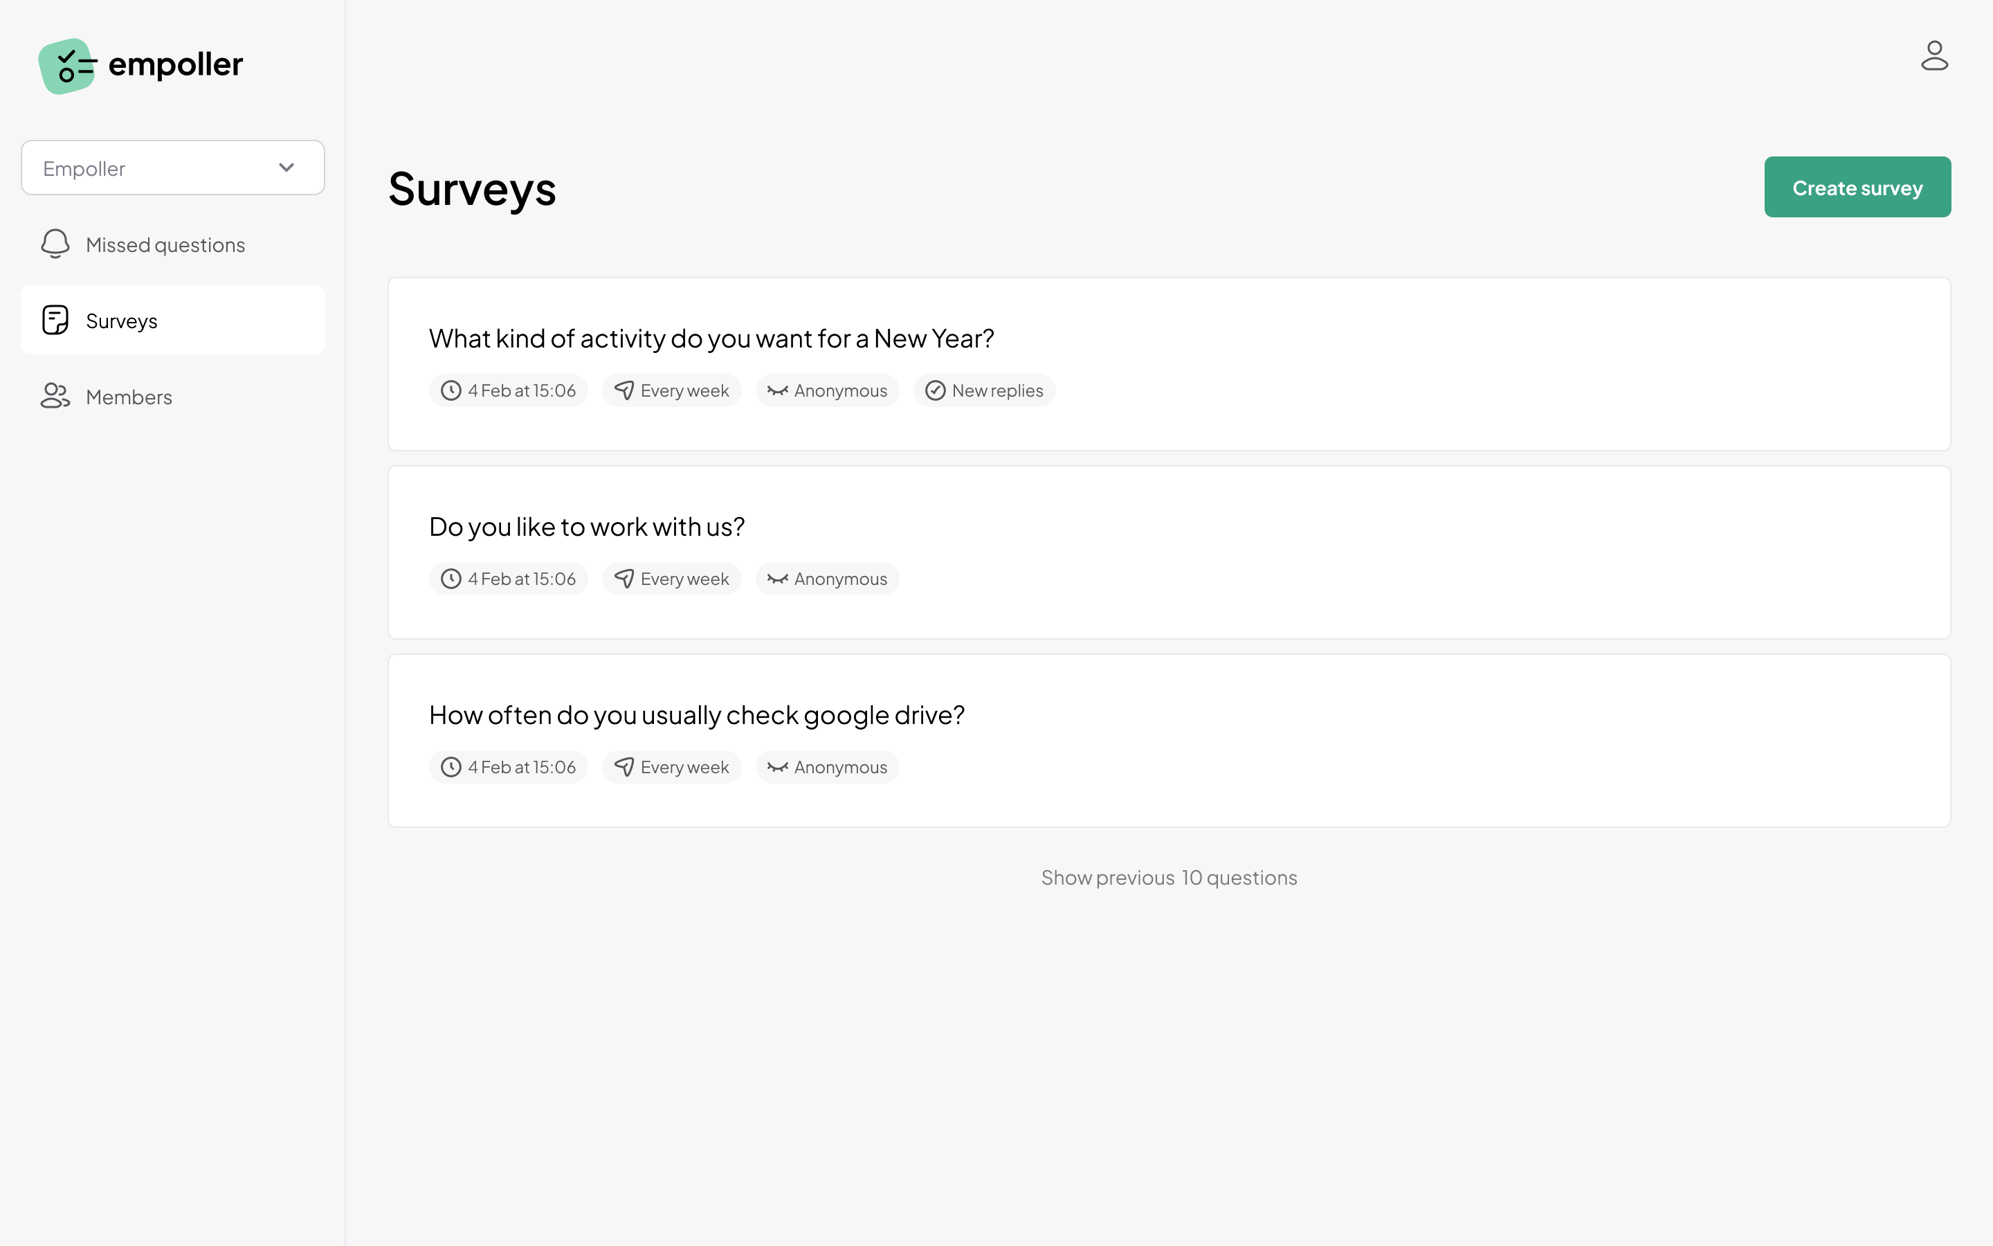Open the google drive check survey card
1993x1246 pixels.
point(1169,741)
